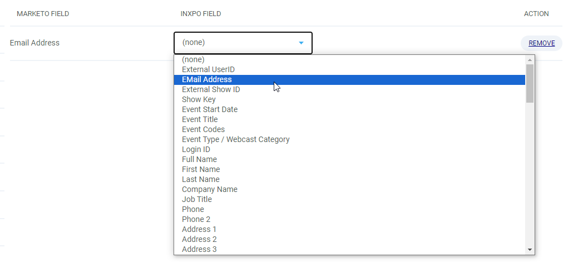
Task: Select Address 3 option
Action: click(349, 249)
